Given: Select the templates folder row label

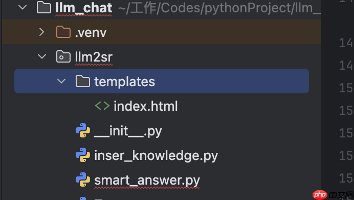Looking at the screenshot, I should click(x=125, y=82).
